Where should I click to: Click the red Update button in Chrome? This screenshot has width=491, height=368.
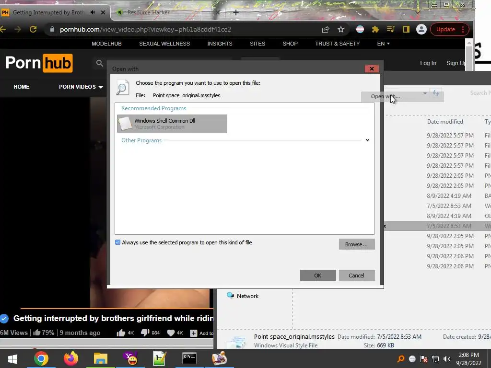click(445, 29)
